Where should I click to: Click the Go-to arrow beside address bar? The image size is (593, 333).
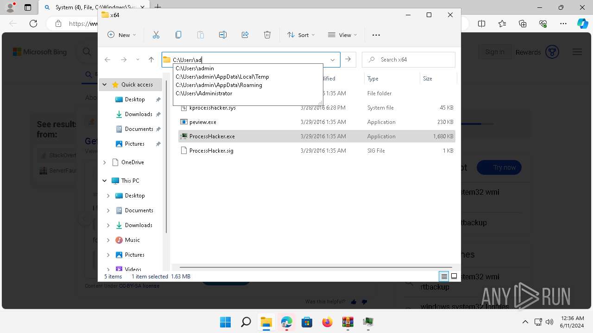coord(348,60)
